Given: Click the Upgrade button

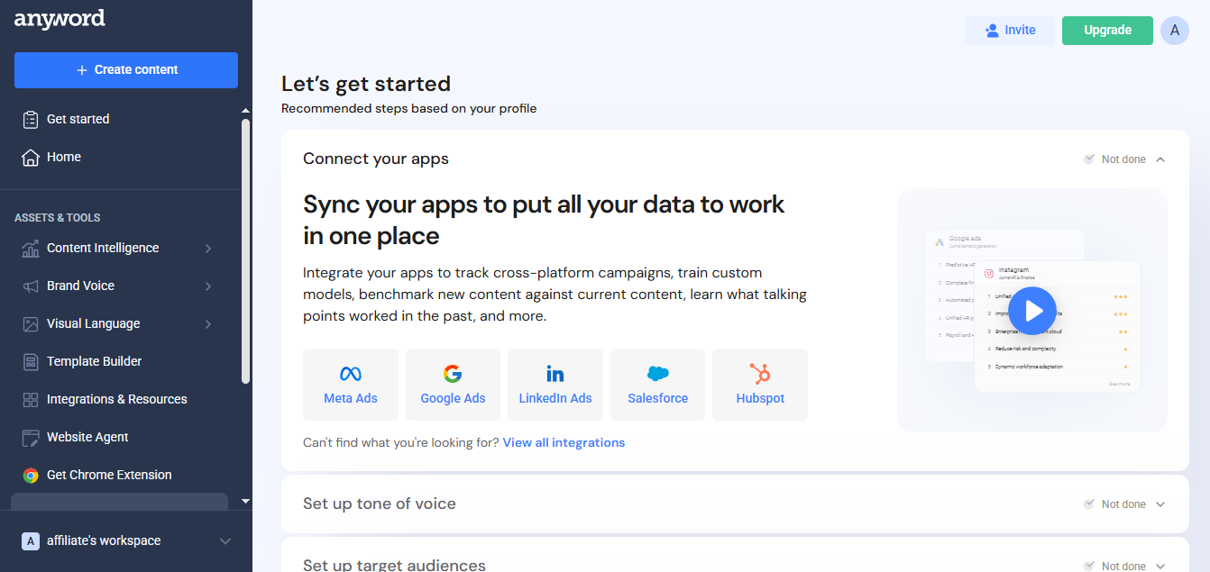Looking at the screenshot, I should point(1107,30).
